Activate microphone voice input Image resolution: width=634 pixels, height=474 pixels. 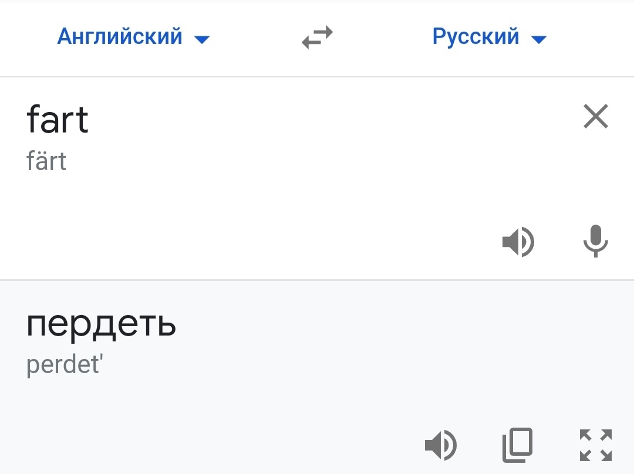pyautogui.click(x=596, y=241)
